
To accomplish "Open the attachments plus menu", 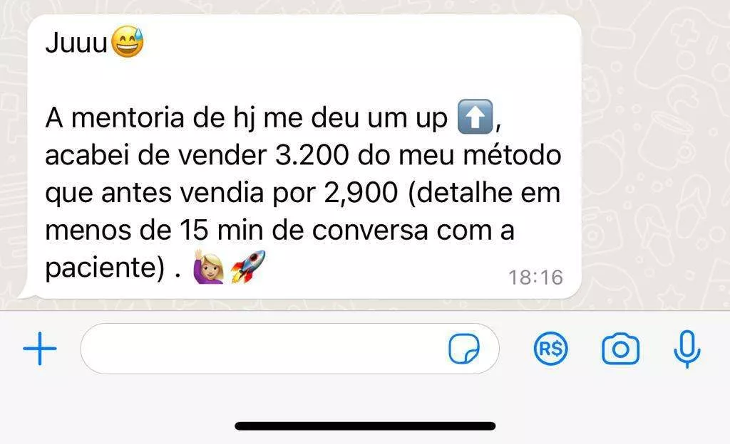I will 40,349.
